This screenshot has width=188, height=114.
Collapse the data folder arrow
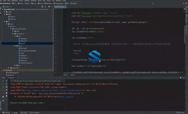click(4, 14)
